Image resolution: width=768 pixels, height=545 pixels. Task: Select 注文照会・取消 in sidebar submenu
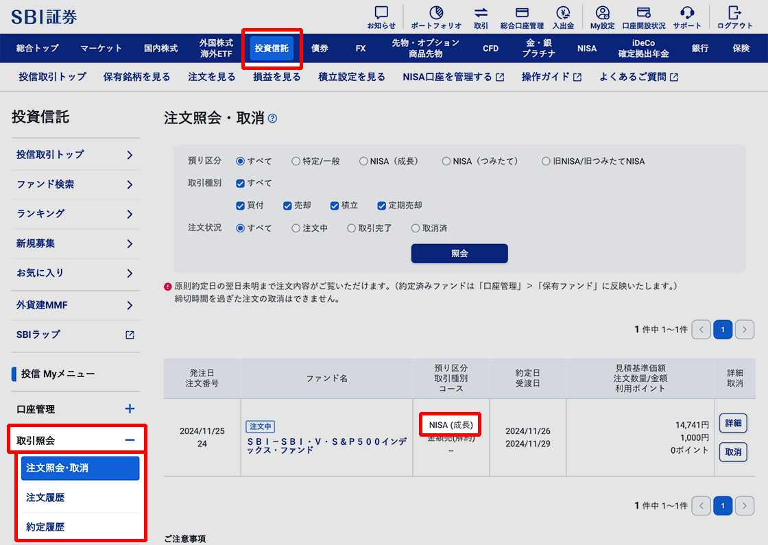[80, 468]
